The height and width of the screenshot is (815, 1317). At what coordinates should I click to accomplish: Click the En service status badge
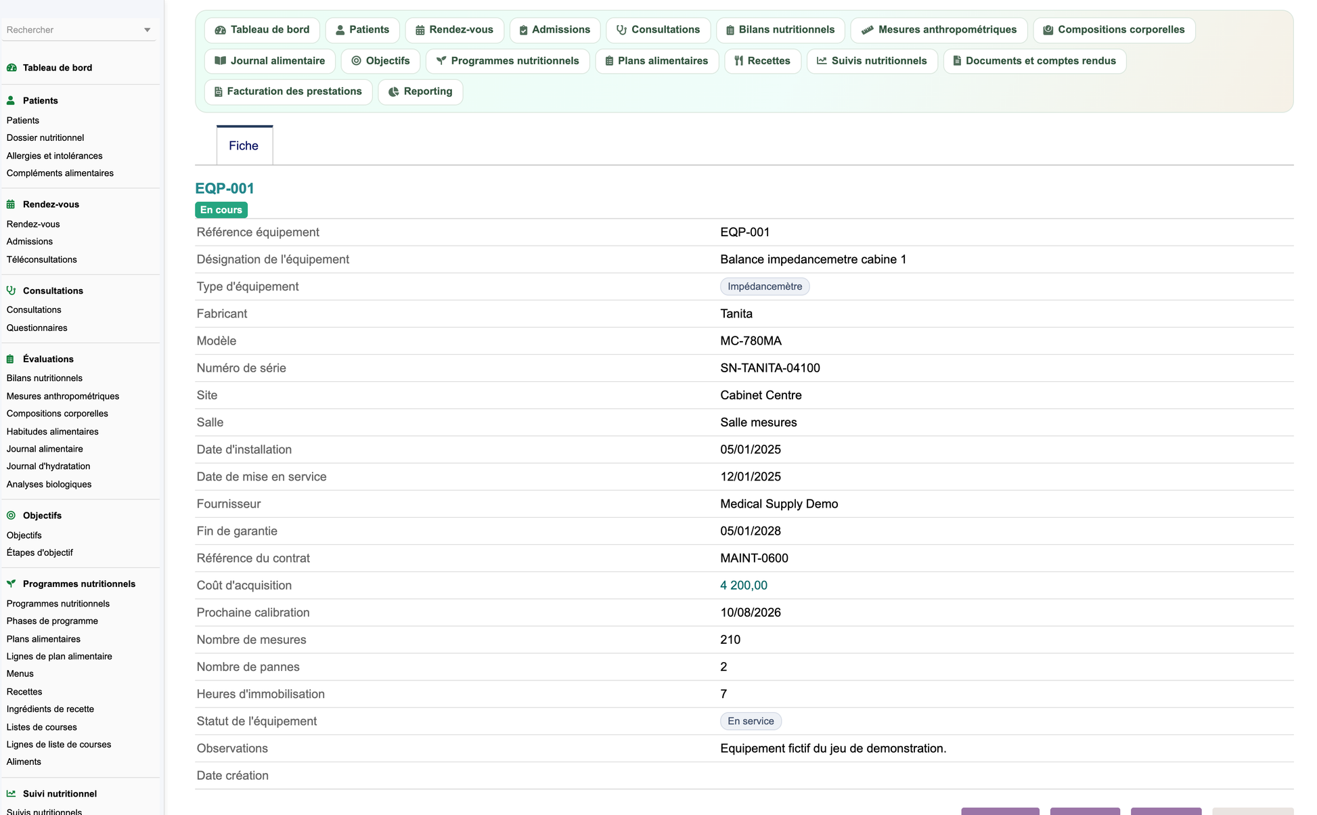click(x=751, y=722)
